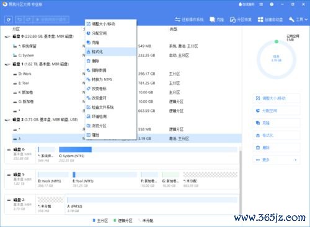Open the hamburger menu icon in the title bar
310x227 pixels.
(x=261, y=4)
